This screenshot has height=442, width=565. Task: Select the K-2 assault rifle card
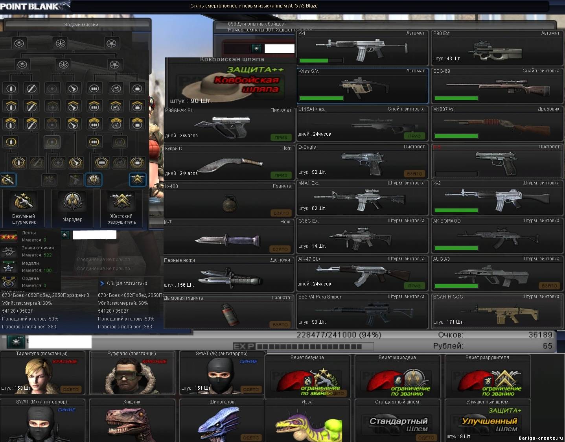coord(497,198)
